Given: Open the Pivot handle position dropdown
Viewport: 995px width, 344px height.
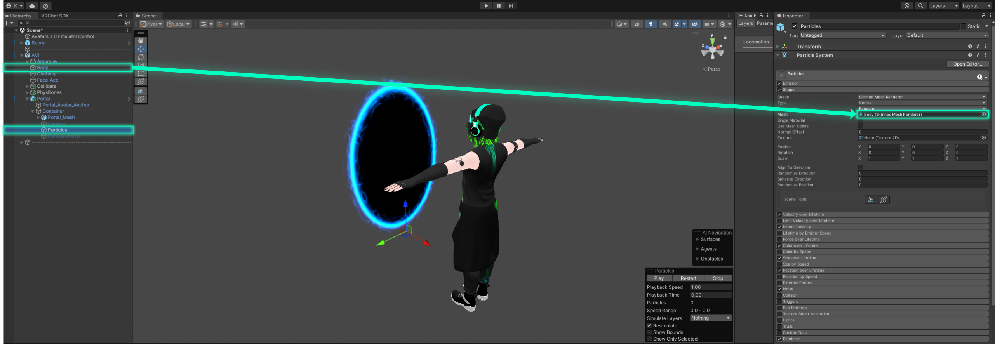Looking at the screenshot, I should [151, 24].
